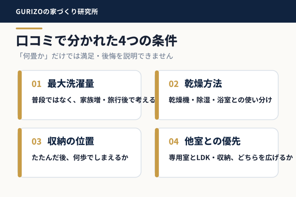Click the gold accent line above heading
Image resolution: width=296 pixels, height=197 pixels.
click(x=29, y=29)
